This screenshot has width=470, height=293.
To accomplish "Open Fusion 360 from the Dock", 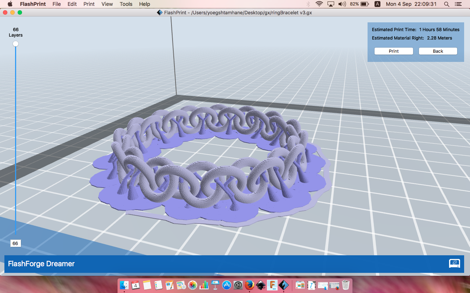I will [272, 285].
